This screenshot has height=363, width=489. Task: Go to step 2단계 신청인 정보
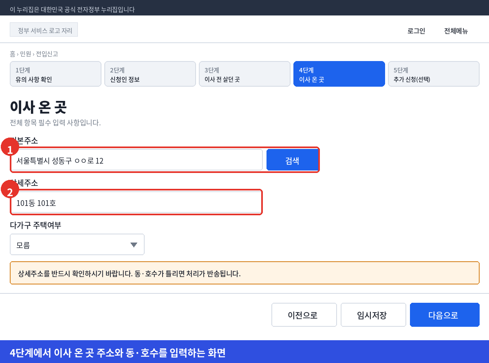(150, 74)
